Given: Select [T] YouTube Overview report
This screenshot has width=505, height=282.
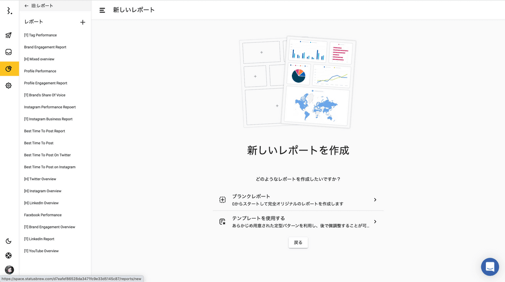Looking at the screenshot, I should [x=41, y=251].
